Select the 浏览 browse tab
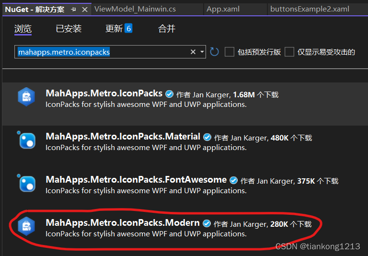The image size is (368, 256). [23, 29]
